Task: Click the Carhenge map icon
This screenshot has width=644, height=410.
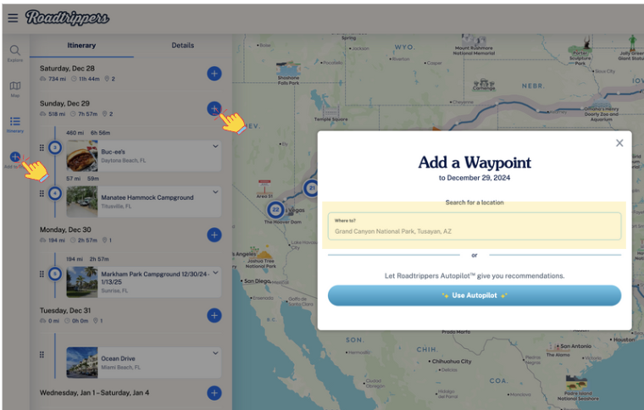Action: click(484, 82)
